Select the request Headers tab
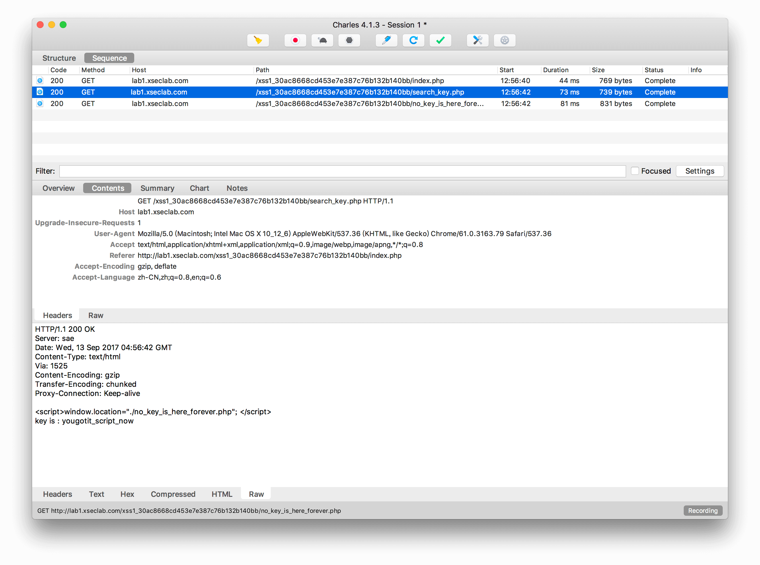This screenshot has width=760, height=565. click(x=58, y=315)
